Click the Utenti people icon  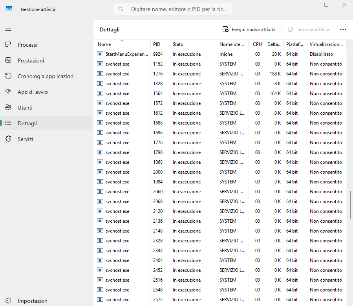click(x=8, y=107)
